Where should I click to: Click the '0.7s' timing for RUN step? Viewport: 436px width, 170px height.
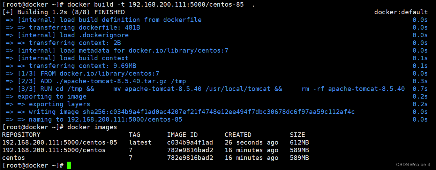[x=420, y=89]
